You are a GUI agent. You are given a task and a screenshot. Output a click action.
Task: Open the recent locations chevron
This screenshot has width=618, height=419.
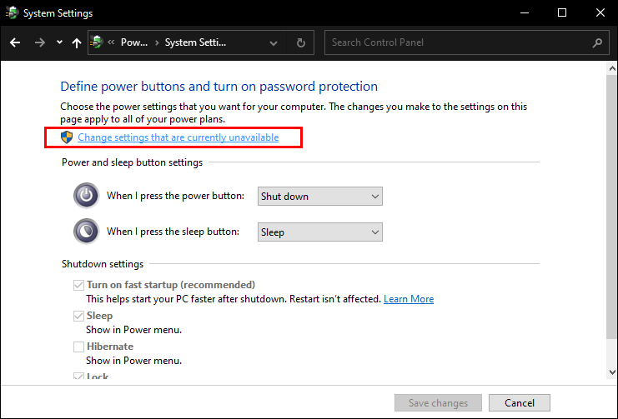coord(59,42)
